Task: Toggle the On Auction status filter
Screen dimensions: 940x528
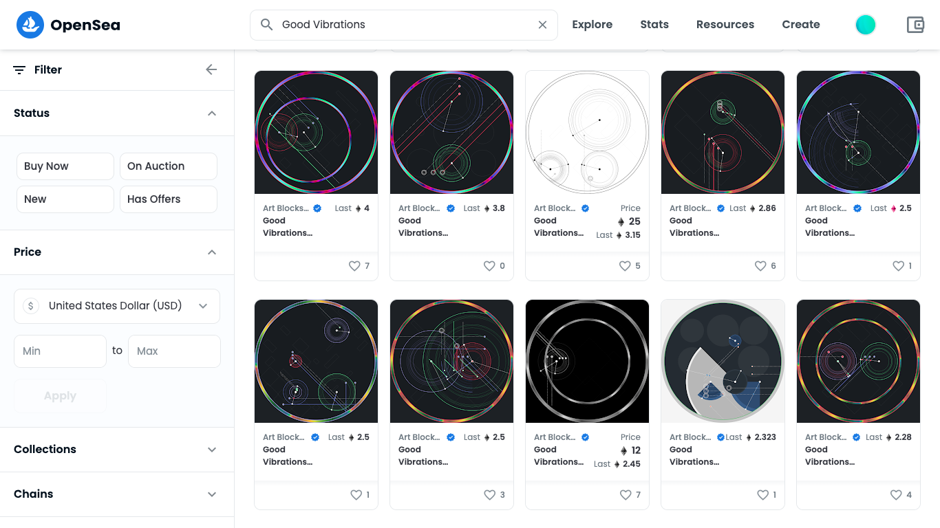Action: pyautogui.click(x=169, y=166)
